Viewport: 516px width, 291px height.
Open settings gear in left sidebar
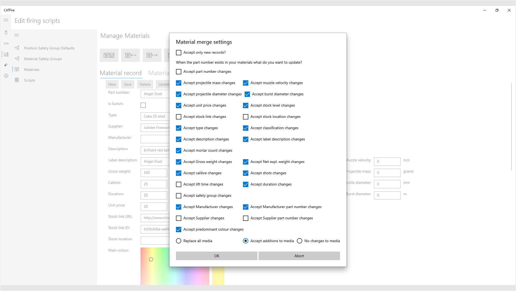point(6,76)
